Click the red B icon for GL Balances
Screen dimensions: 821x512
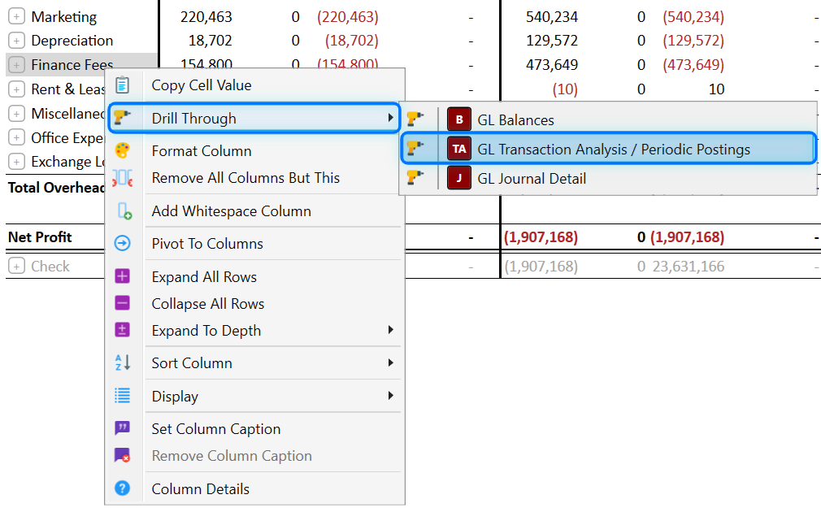459,119
